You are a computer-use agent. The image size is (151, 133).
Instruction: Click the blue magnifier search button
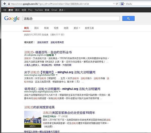[x=128, y=18]
